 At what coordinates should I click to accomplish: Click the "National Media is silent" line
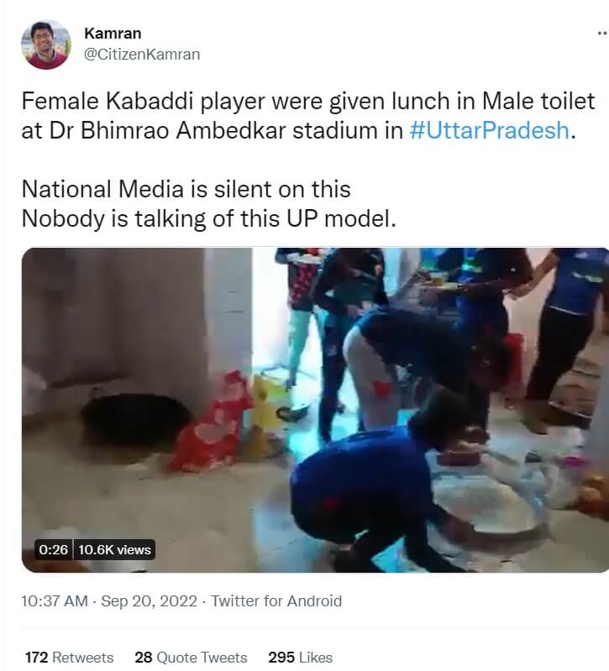coord(186,189)
